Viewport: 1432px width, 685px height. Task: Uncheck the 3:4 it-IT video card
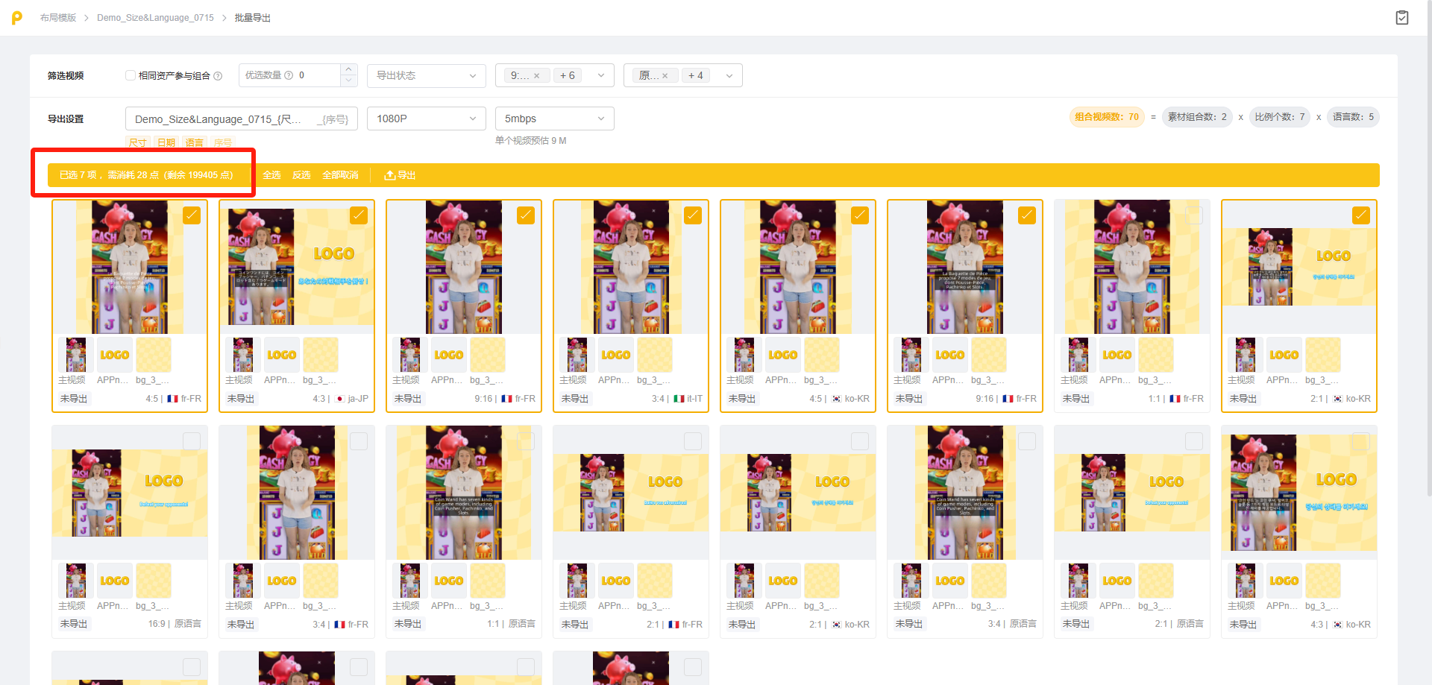point(693,215)
